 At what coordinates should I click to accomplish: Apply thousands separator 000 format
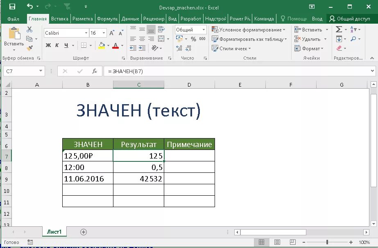202,39
